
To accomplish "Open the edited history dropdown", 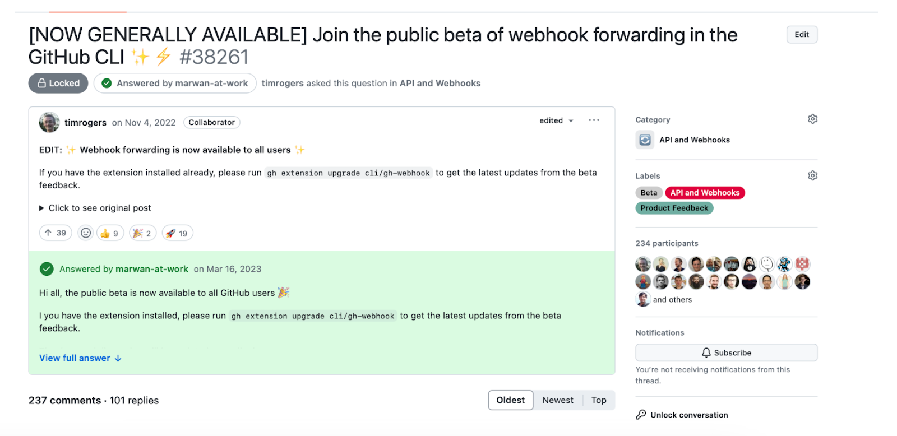I will (x=556, y=120).
